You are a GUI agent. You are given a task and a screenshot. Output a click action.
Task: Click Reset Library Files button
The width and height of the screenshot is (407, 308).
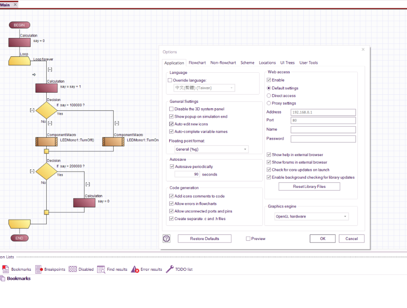[309, 187]
